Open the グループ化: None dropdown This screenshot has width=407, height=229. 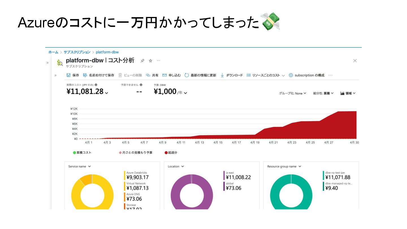click(293, 93)
